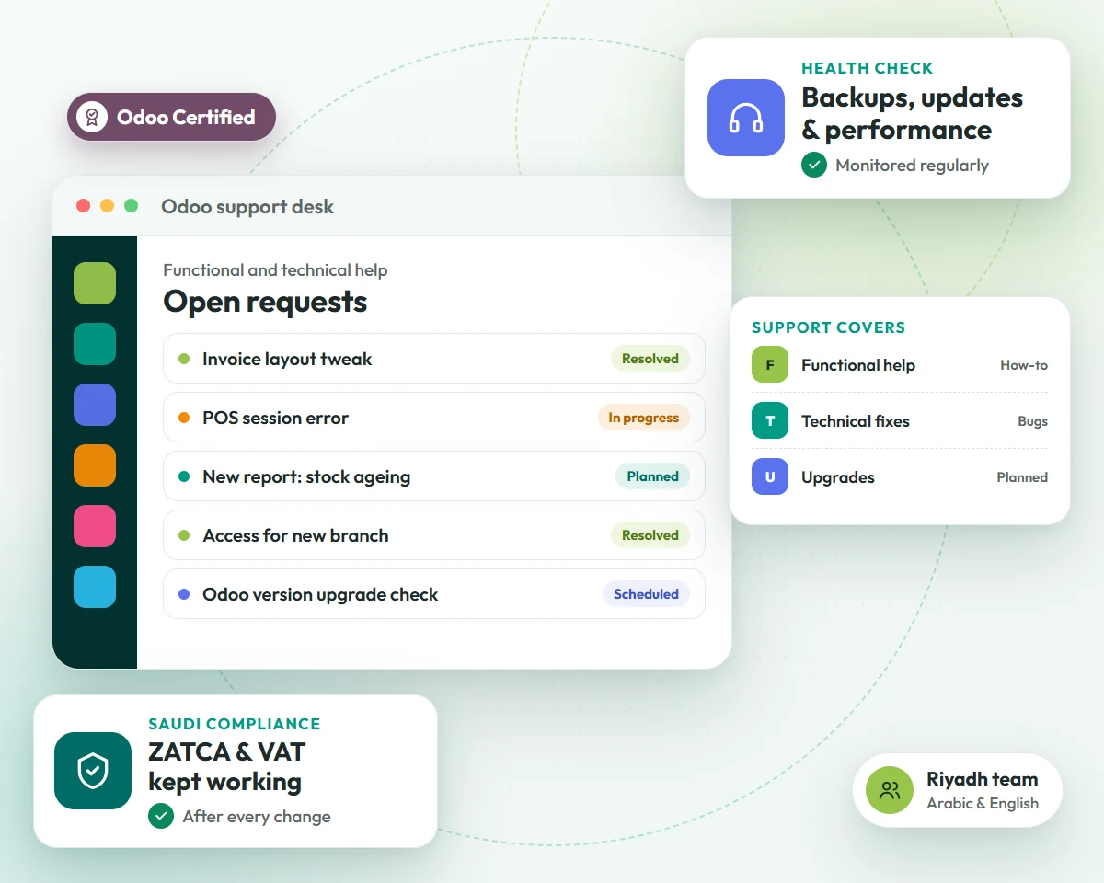Click the green sidebar app icon
Image resolution: width=1104 pixels, height=883 pixels.
tap(95, 283)
